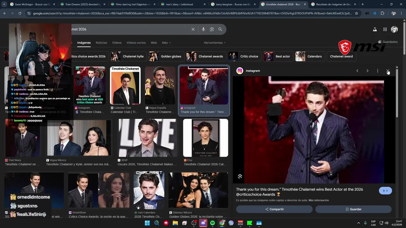This screenshot has width=406, height=228.
Task: Open the taskbar volume speaker icon
Action: click(x=386, y=223)
